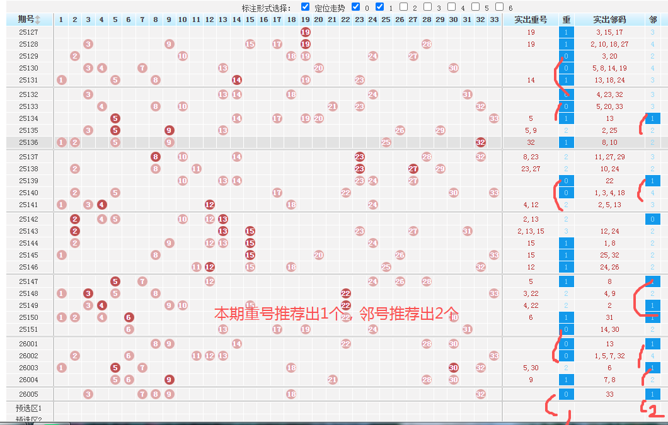Click issue number 25136 in highlighted row
Viewport: 668px width, 425px height.
28,142
